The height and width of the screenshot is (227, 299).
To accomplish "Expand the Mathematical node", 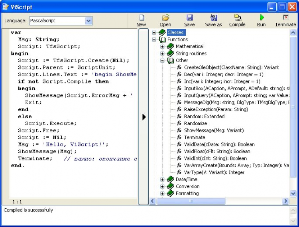I will (162, 47).
